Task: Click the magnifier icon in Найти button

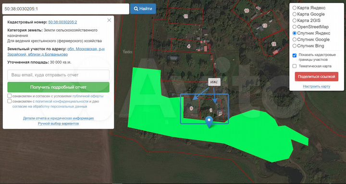Action: (136, 9)
